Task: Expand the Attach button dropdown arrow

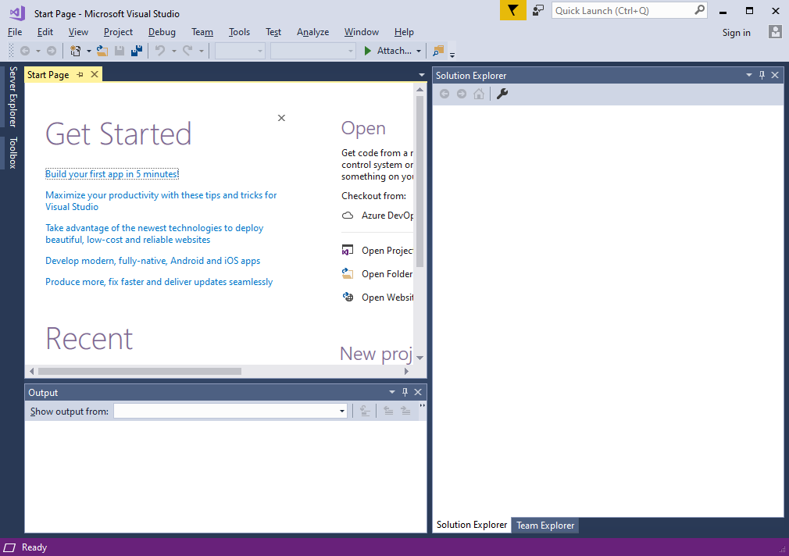Action: coord(419,51)
